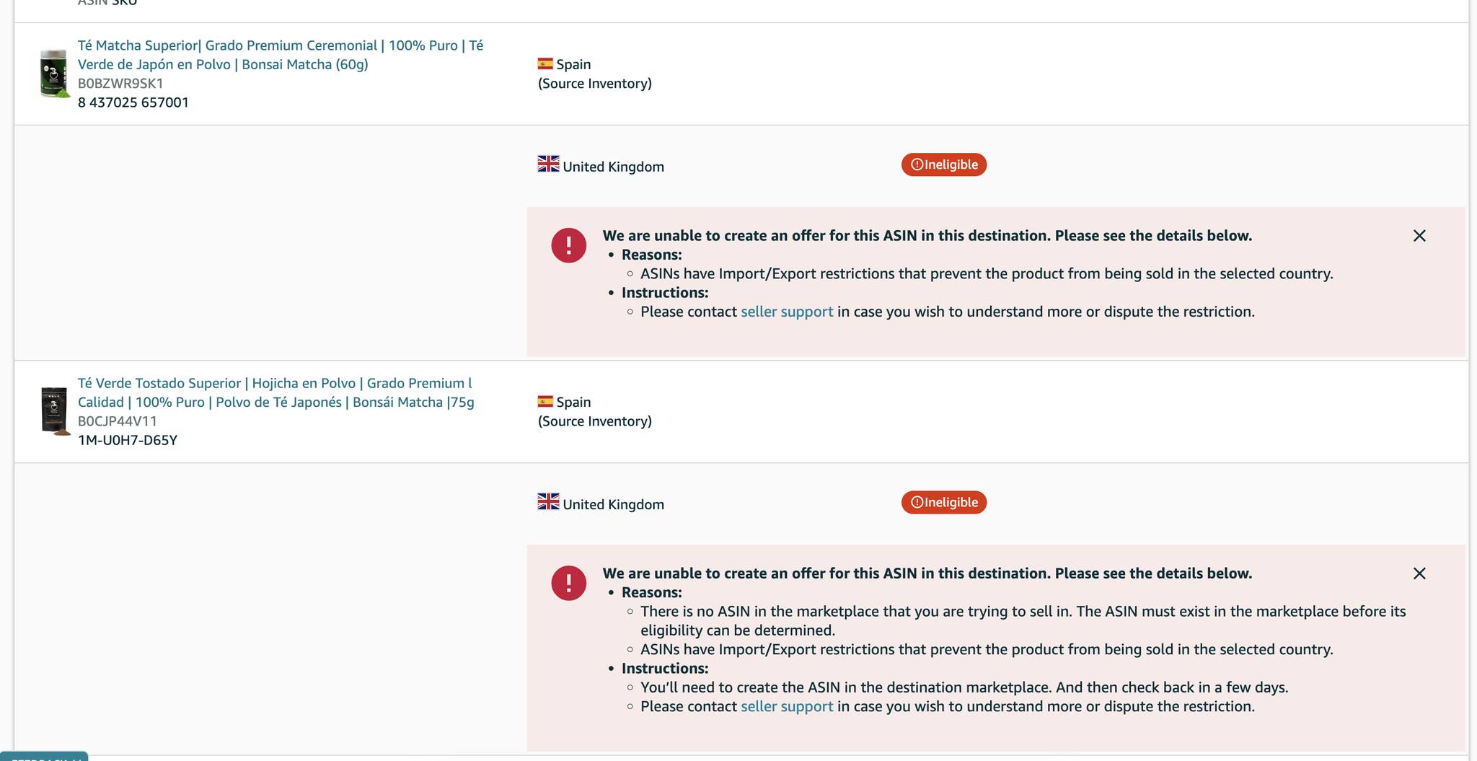Click the United Kingdom flag under Matcha product
The height and width of the screenshot is (761, 1477).
click(548, 164)
